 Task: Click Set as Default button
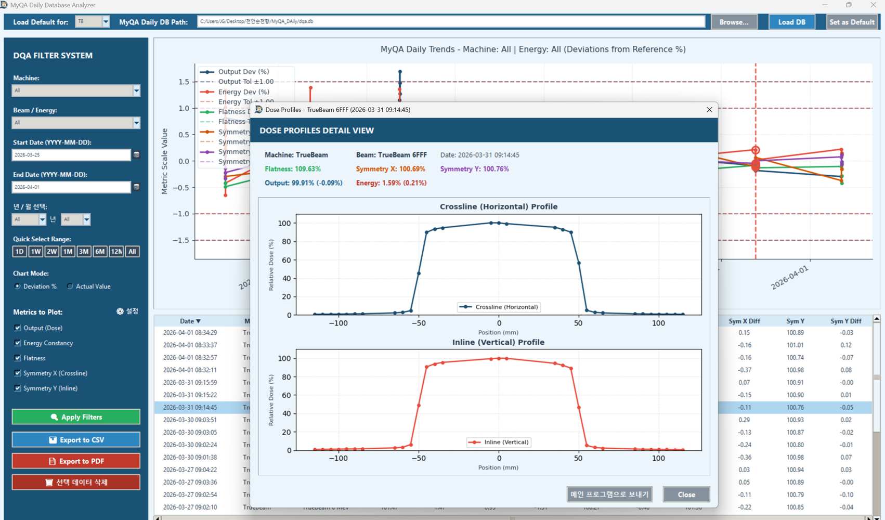coord(851,22)
